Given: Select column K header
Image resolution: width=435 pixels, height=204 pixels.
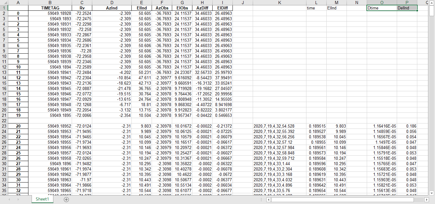Looking at the screenshot, I should [x=279, y=3].
